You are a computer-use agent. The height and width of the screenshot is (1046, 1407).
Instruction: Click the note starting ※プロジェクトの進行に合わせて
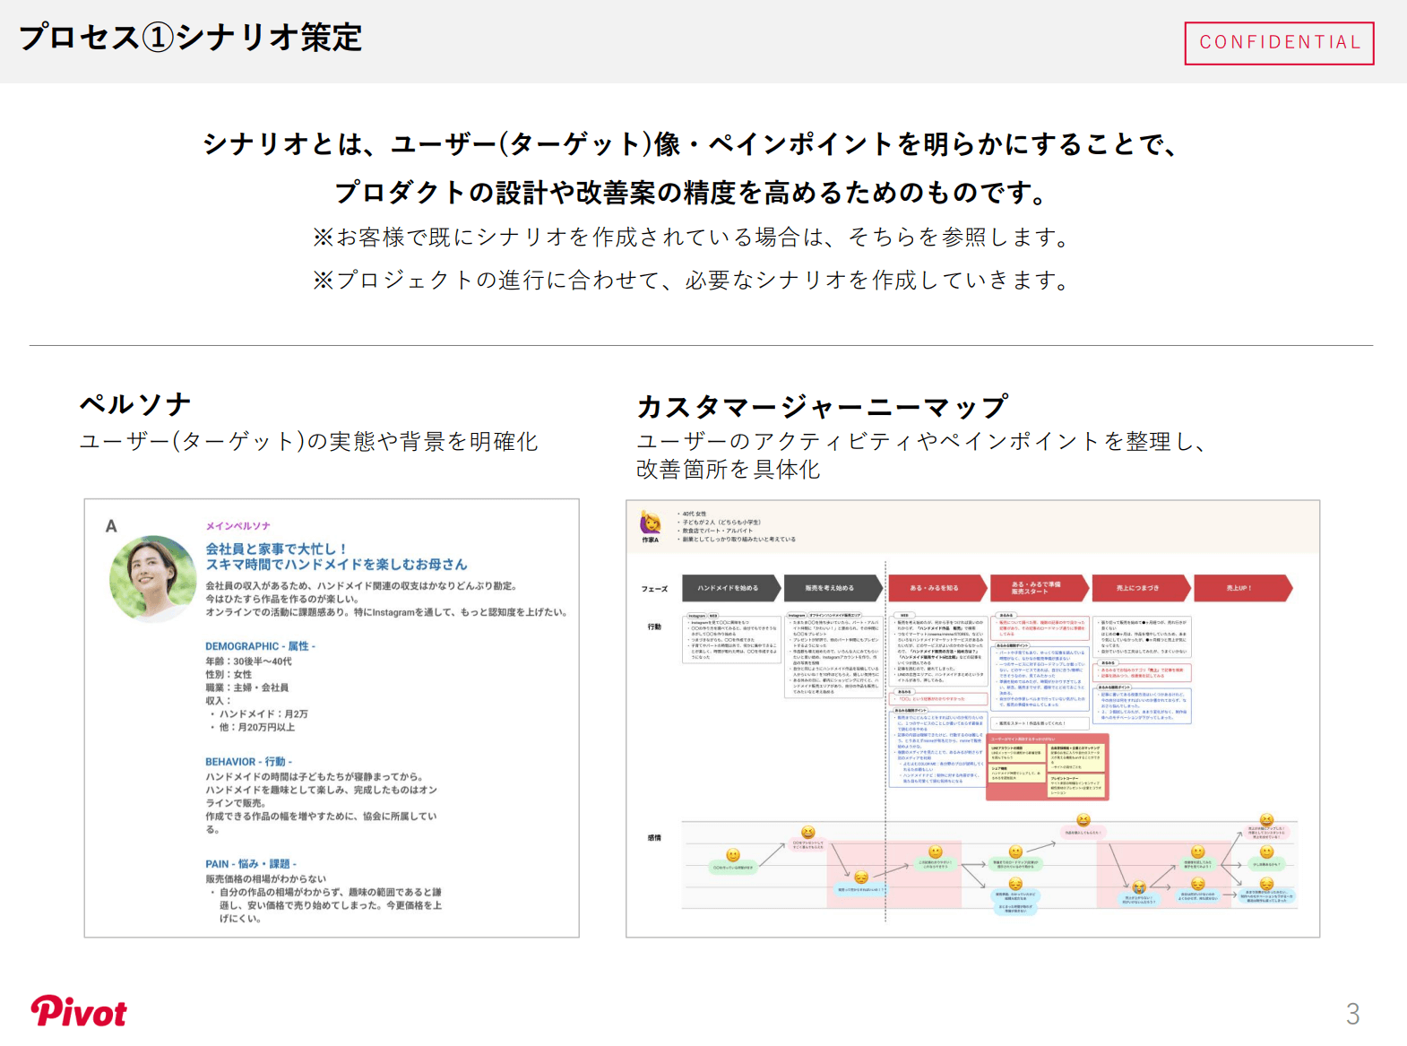pos(693,281)
